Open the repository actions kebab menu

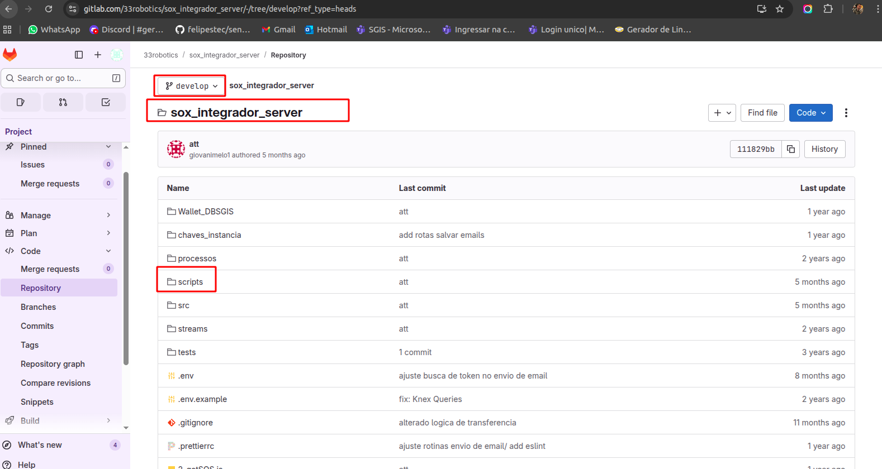(846, 113)
